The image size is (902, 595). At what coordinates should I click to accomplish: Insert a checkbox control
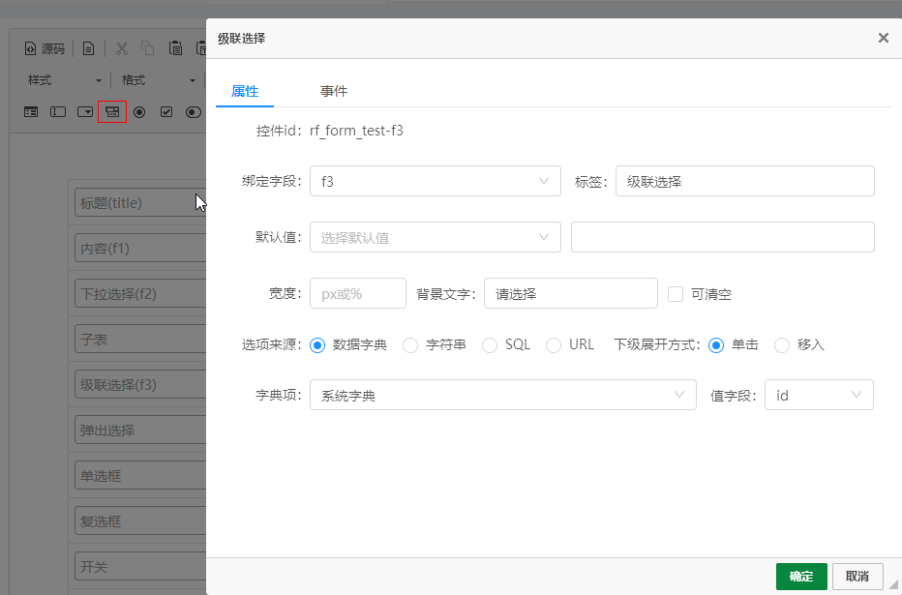(166, 112)
